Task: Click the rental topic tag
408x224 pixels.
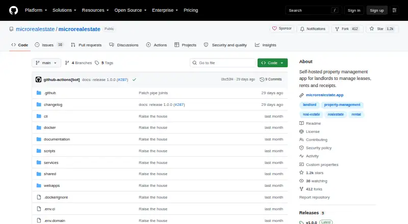Action: pyautogui.click(x=356, y=115)
